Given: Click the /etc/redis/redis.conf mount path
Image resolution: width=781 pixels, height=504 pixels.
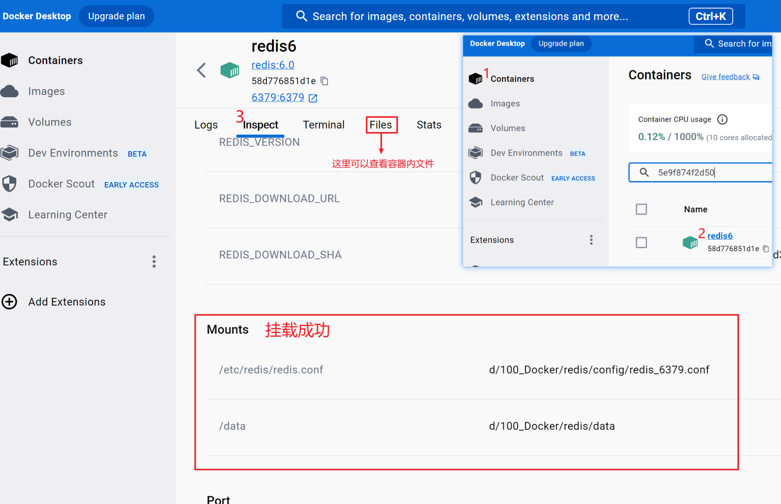Looking at the screenshot, I should coord(271,370).
